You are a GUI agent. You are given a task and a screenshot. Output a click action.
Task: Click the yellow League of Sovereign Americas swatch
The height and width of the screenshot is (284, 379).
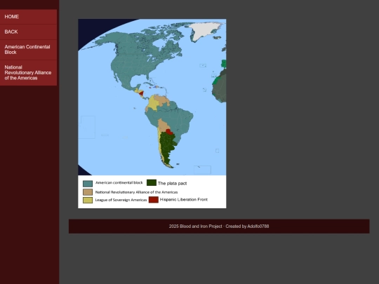pos(88,200)
